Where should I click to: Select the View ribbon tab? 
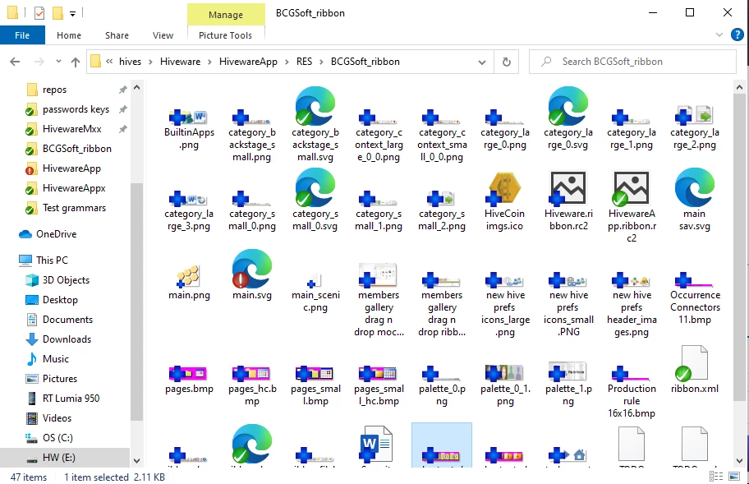click(163, 35)
